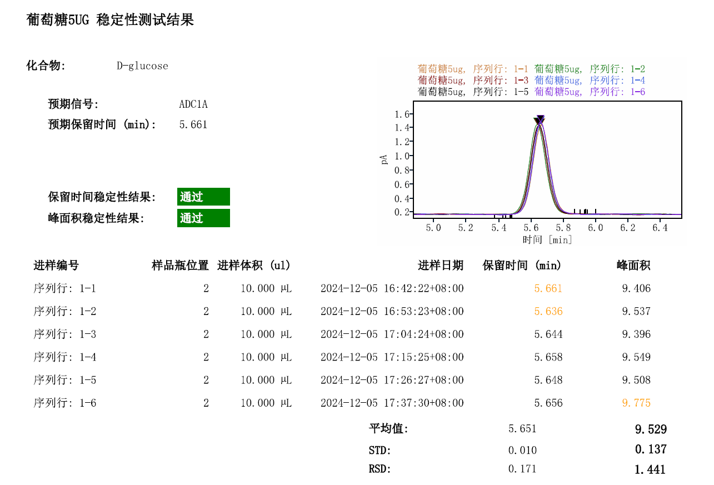Click legend entry 葡萄糖5ug 序列行: 1-2

point(590,69)
